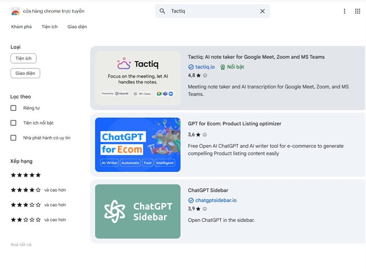Click the verified badge beside tactiq.io
The image size is (366, 269).
click(x=191, y=67)
